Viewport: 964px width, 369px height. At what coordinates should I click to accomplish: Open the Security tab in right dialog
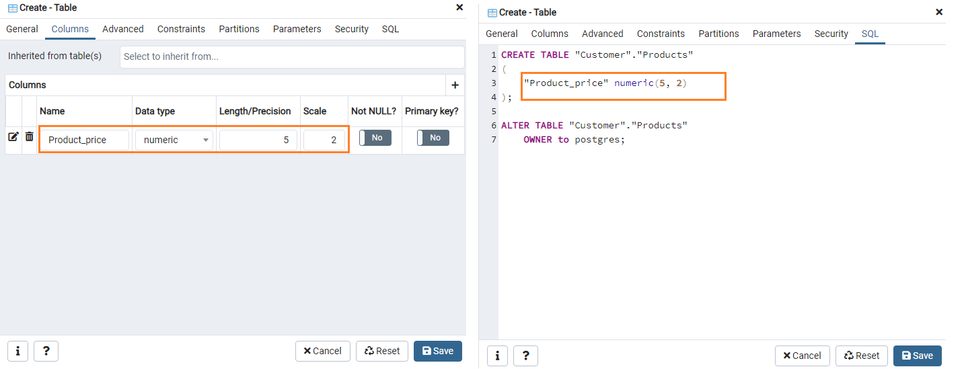831,34
